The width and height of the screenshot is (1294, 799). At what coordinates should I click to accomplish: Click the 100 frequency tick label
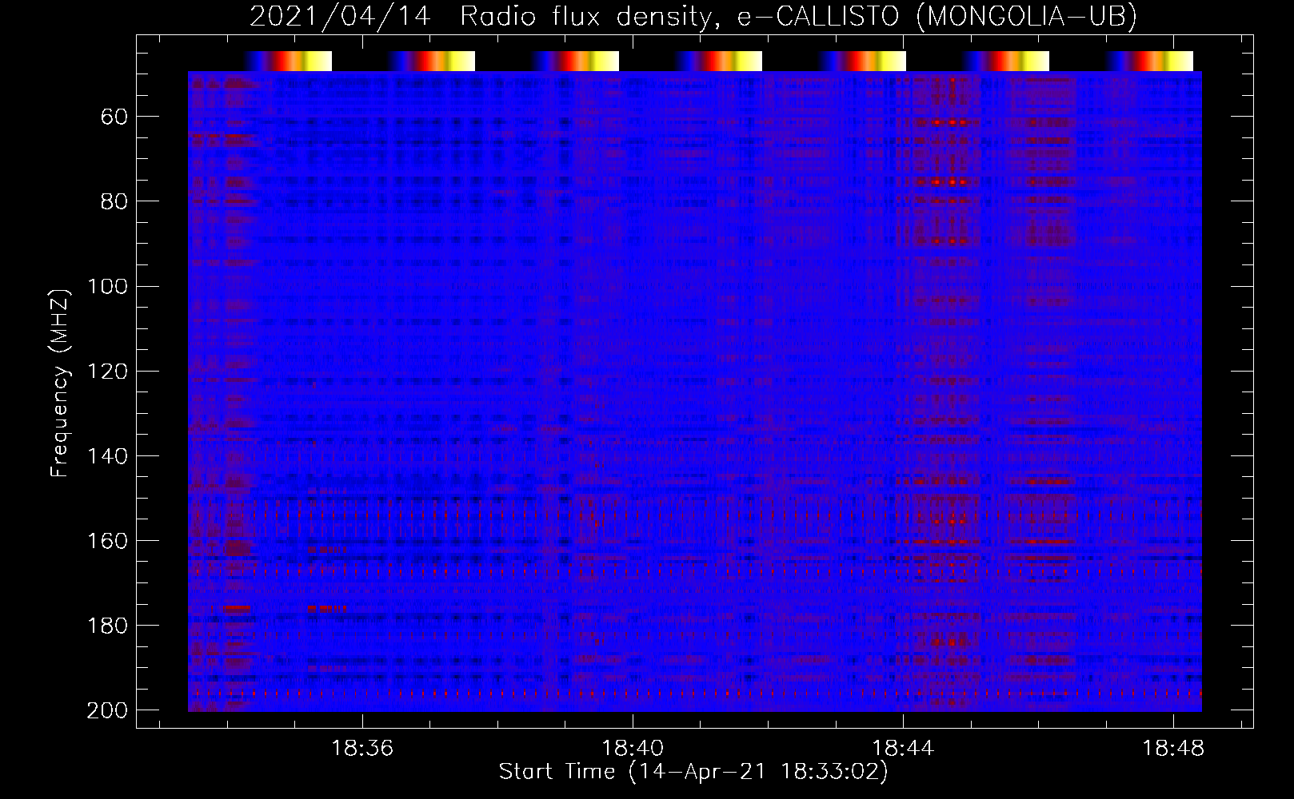[x=107, y=286]
